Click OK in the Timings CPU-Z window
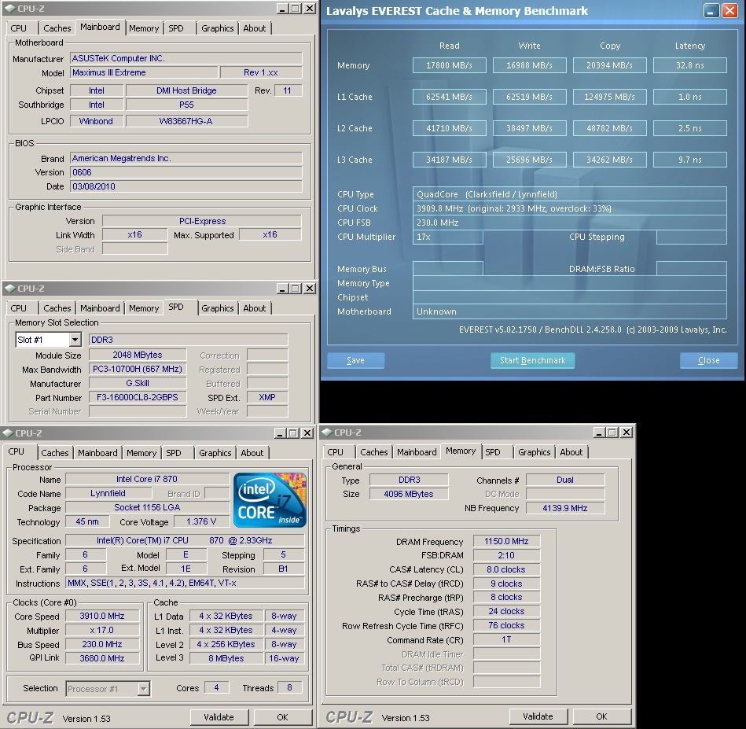The image size is (746, 729). point(601,716)
